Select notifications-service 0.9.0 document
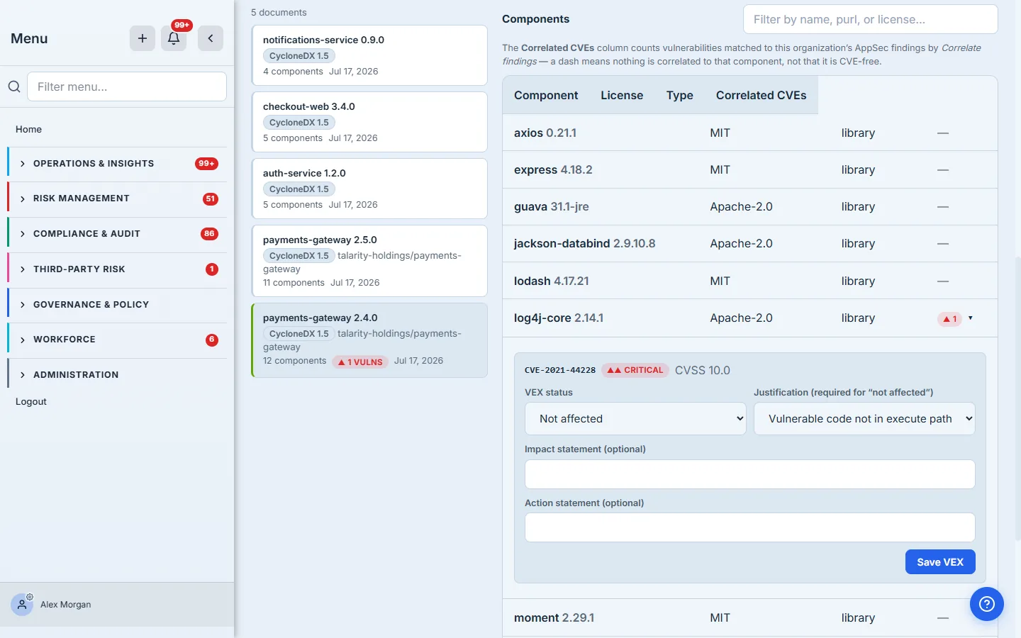Viewport: 1021px width, 638px height. (x=369, y=55)
